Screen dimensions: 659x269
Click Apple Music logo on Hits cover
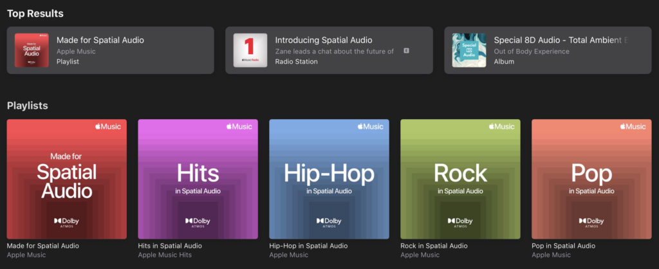point(239,126)
